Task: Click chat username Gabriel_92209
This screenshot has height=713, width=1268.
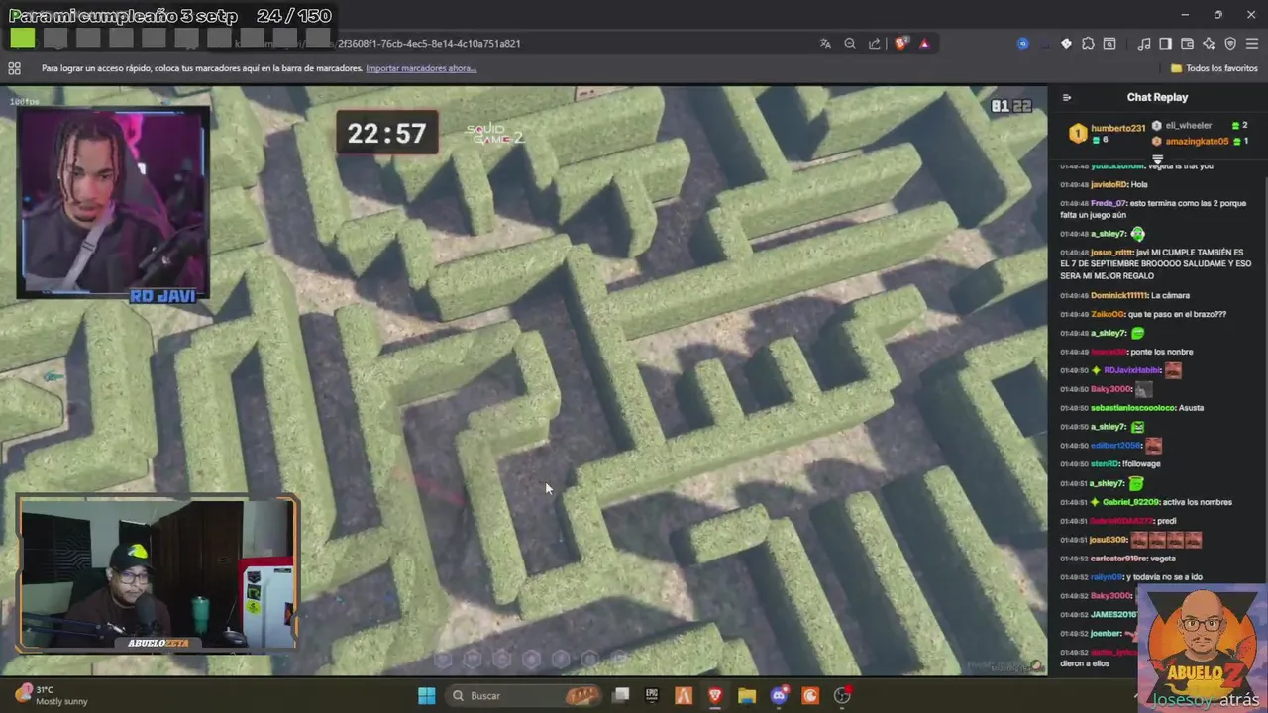Action: 1129,502
